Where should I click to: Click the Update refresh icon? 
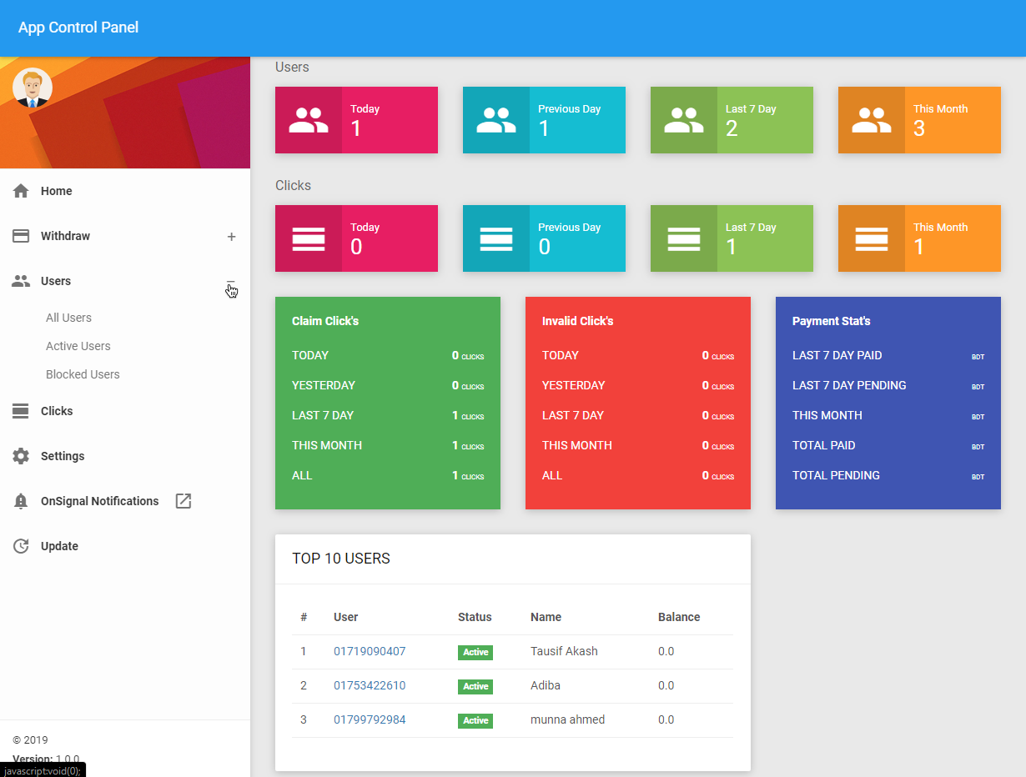(21, 546)
